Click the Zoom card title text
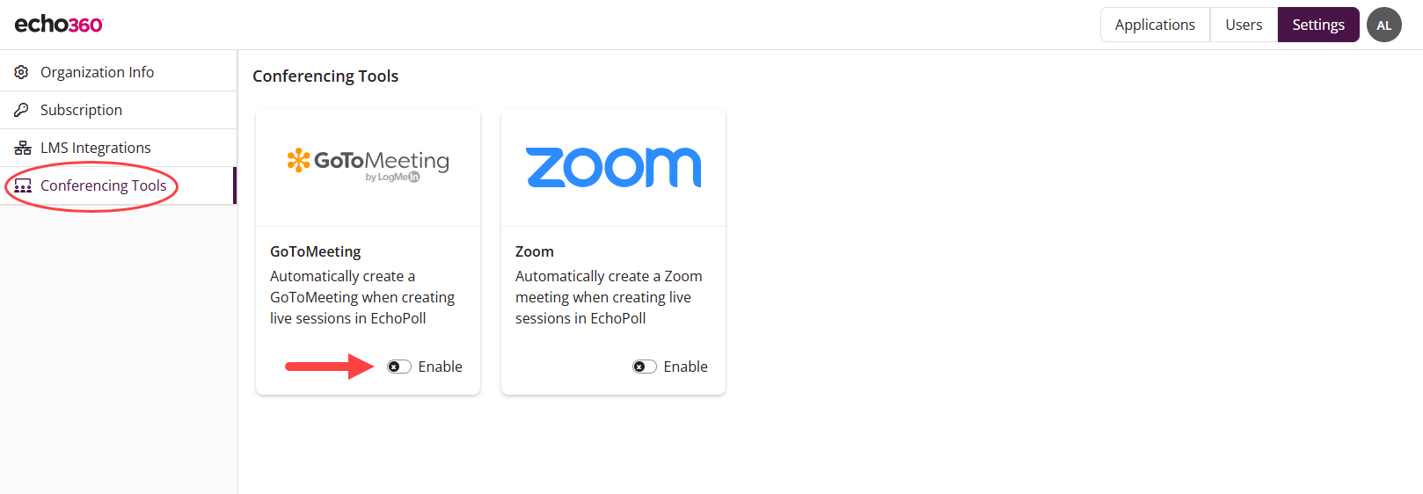Screen dimensions: 1423x494 tap(535, 251)
